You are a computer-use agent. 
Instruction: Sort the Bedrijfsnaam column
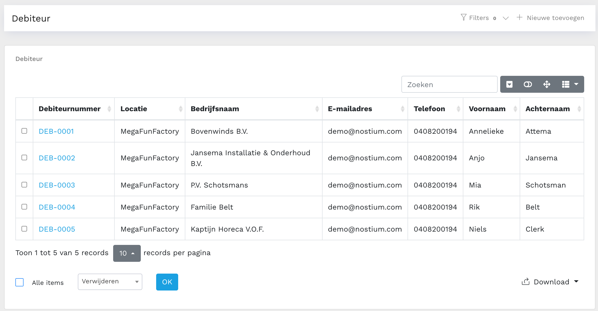click(x=317, y=109)
